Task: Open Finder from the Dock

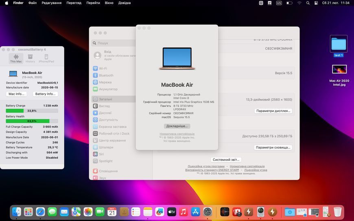Action: 17,212
